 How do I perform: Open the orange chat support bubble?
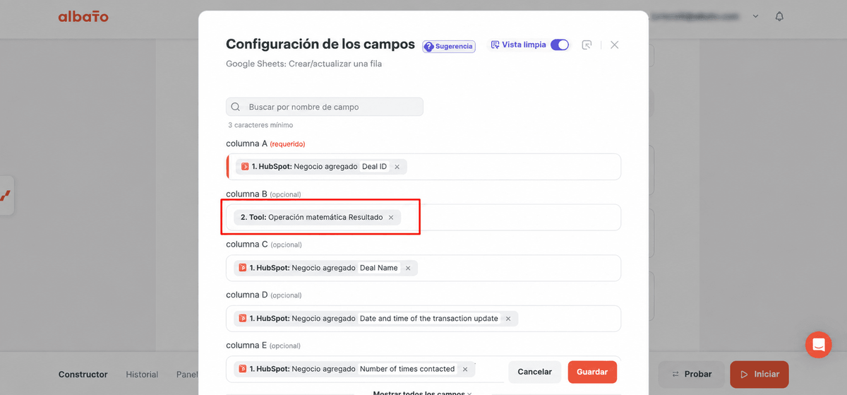point(819,345)
